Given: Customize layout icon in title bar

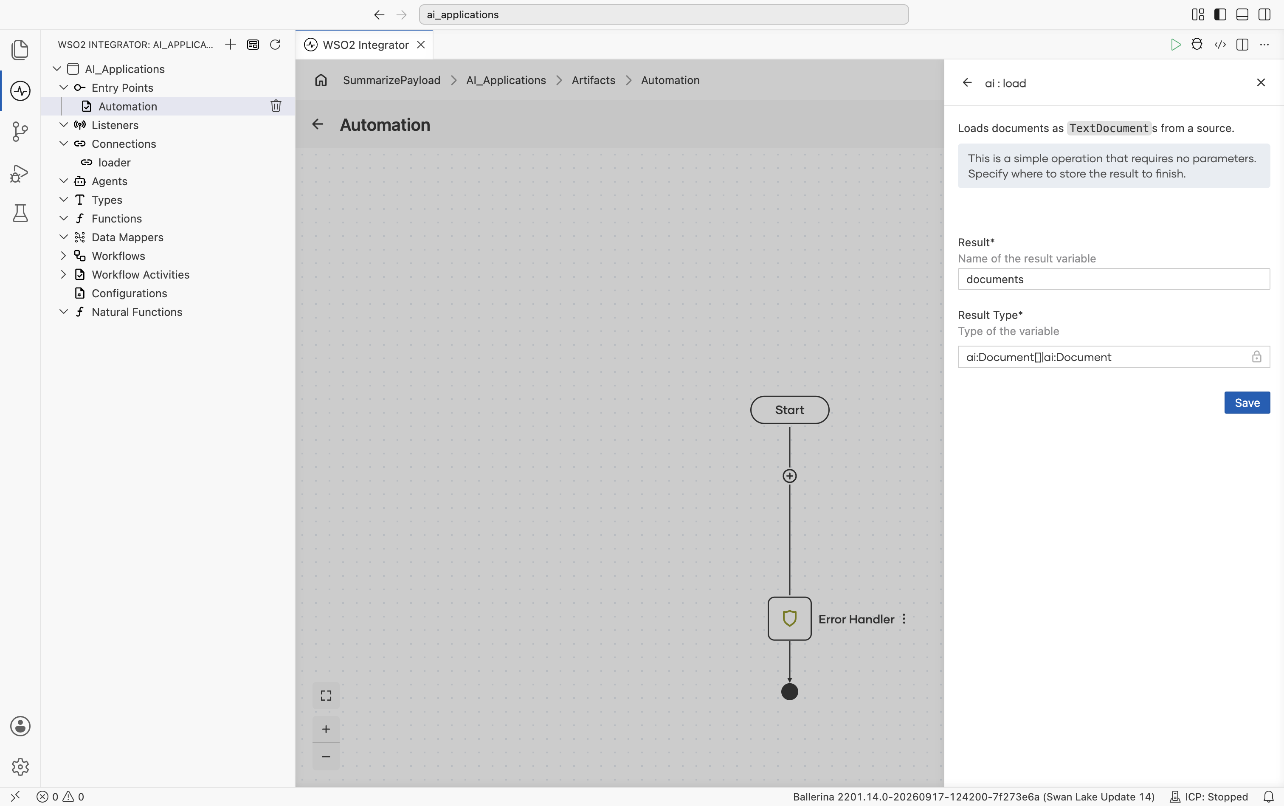Looking at the screenshot, I should click(x=1198, y=14).
